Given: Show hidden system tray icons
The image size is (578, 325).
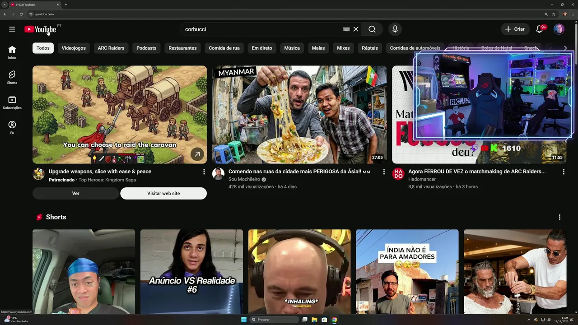Looking at the screenshot, I should pyautogui.click(x=529, y=320).
